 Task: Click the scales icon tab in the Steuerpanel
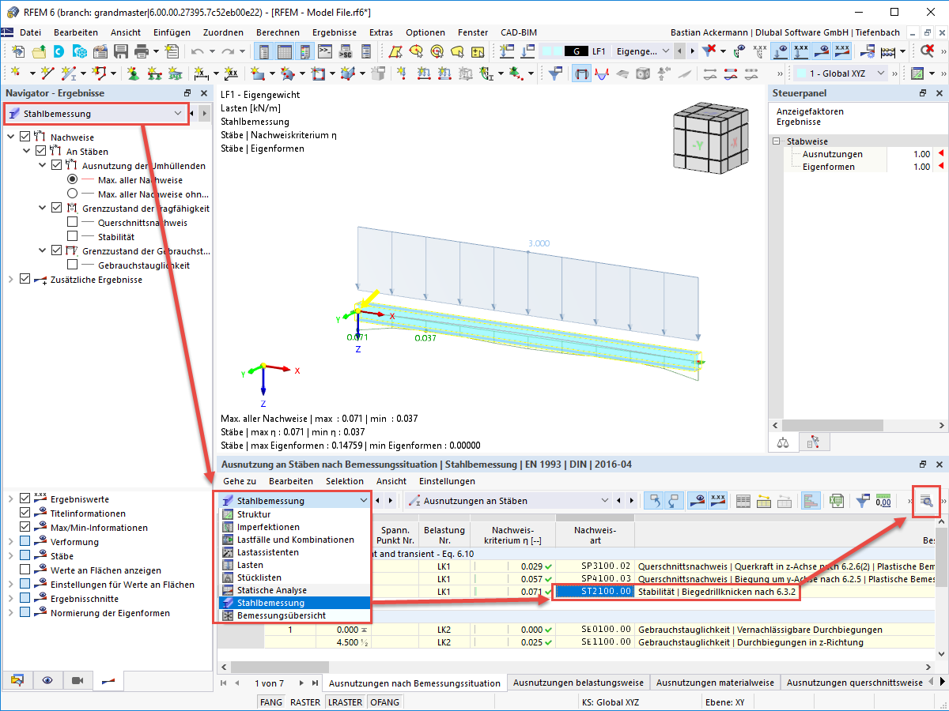[x=784, y=442]
